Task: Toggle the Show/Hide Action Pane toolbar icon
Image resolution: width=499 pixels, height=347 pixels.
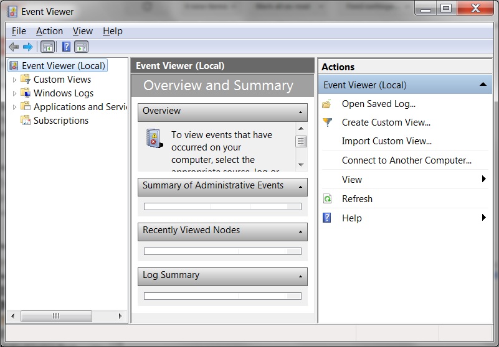Action: [82, 47]
